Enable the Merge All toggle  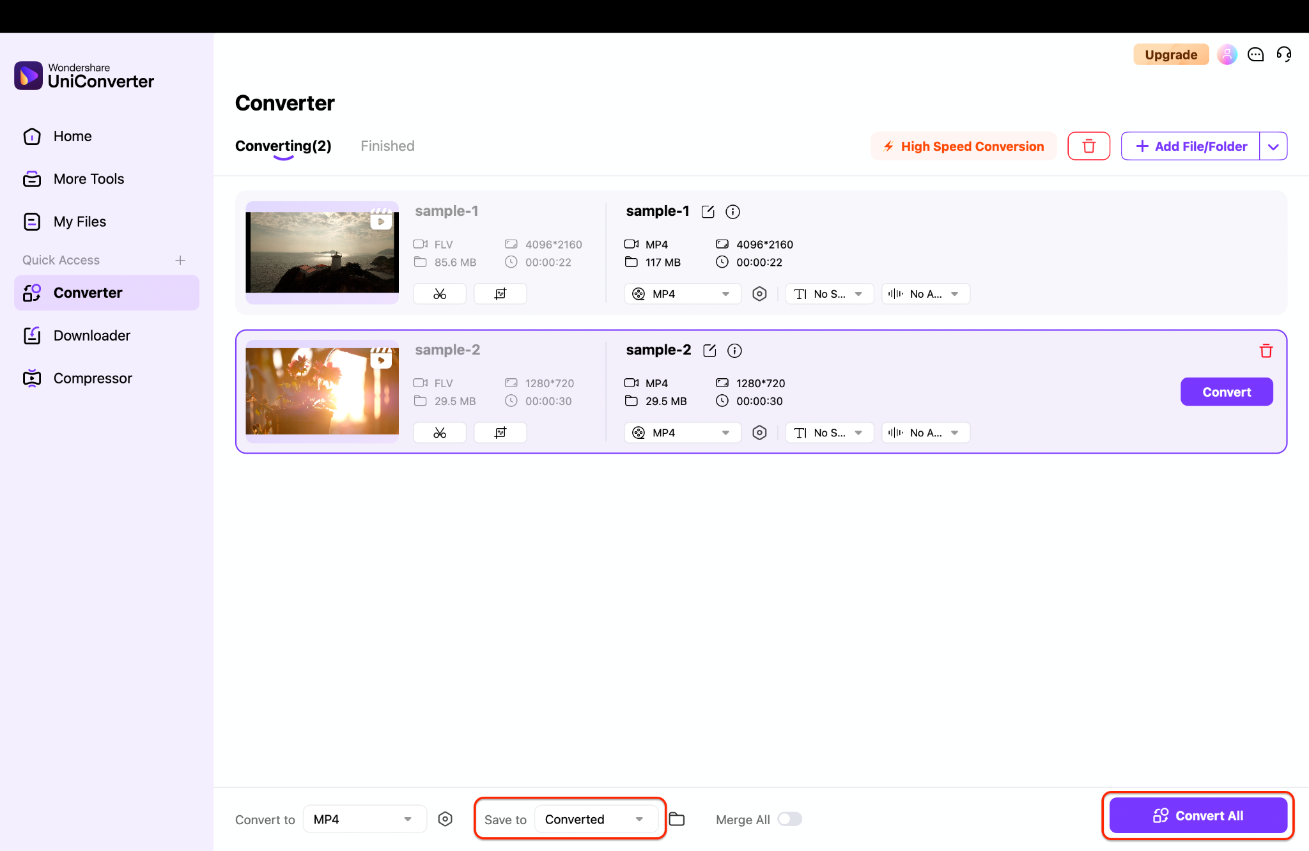[789, 819]
